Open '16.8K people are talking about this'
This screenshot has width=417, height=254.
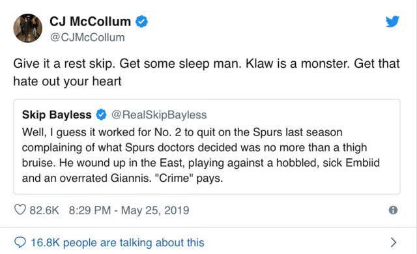click(117, 242)
